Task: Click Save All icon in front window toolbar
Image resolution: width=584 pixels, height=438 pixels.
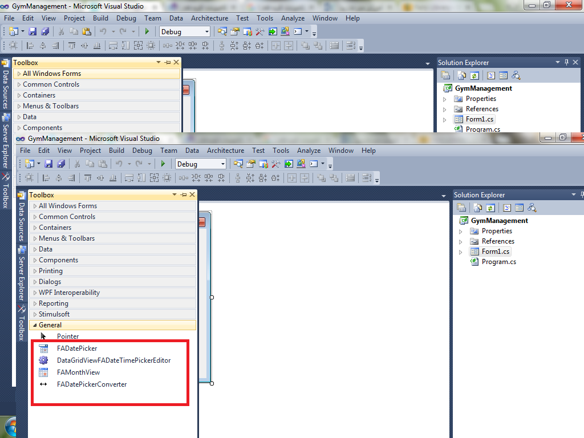Action: tap(61, 164)
